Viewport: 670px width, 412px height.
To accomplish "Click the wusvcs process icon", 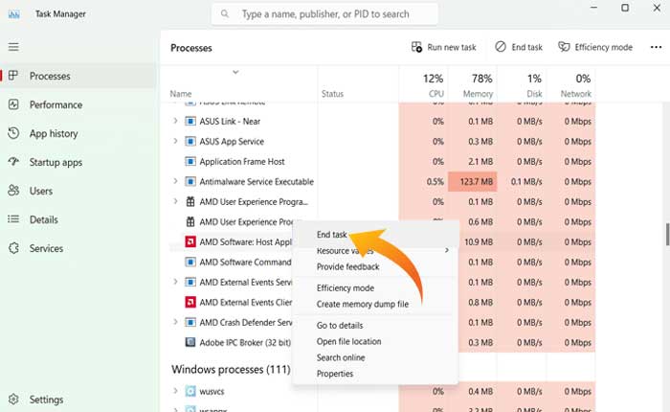I will click(190, 391).
